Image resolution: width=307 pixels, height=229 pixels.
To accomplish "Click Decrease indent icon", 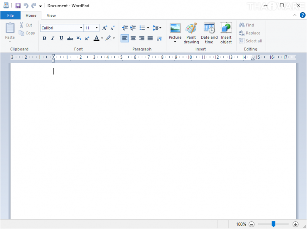I will click(x=125, y=28).
